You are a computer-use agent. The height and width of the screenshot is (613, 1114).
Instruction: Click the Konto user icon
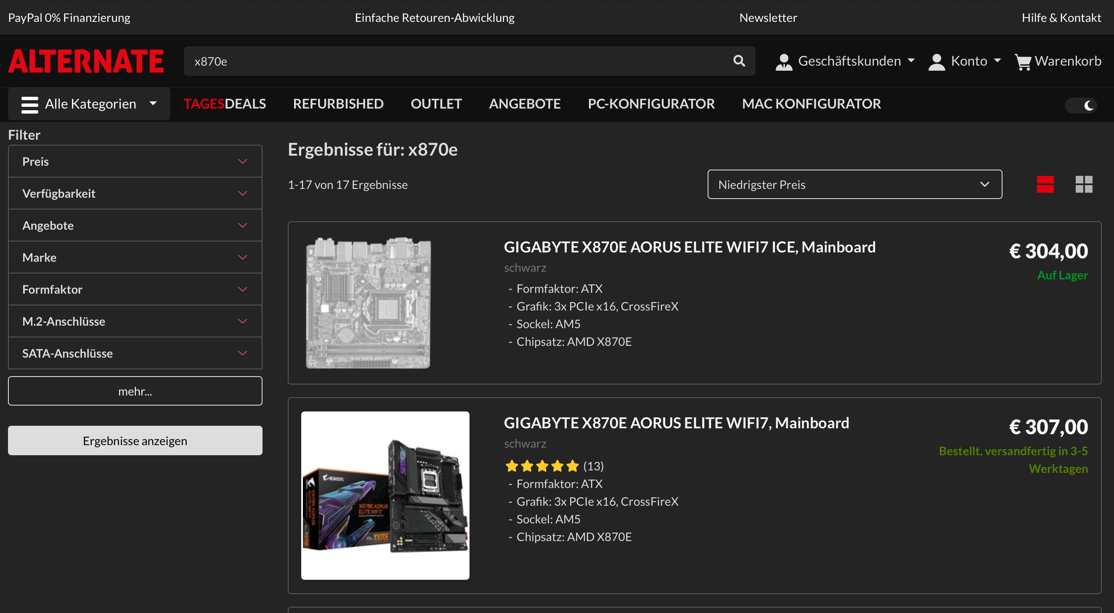point(936,61)
